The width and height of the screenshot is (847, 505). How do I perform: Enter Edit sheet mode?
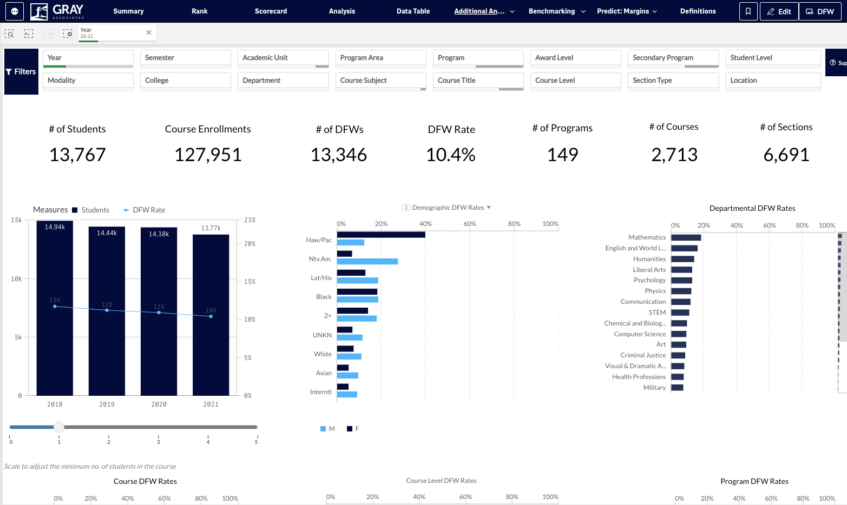pyautogui.click(x=779, y=11)
